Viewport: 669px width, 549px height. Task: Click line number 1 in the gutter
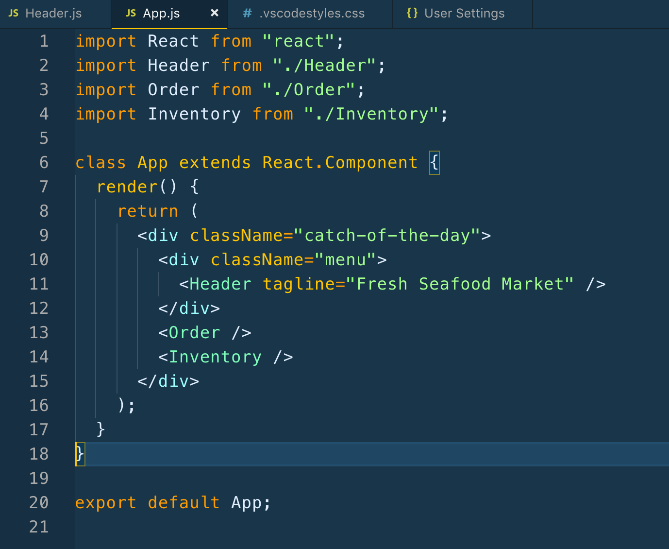pyautogui.click(x=44, y=41)
